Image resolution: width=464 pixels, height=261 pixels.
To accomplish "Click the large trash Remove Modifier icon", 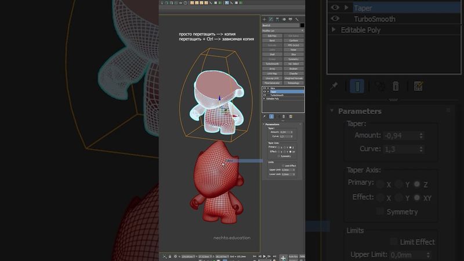I will (396, 86).
